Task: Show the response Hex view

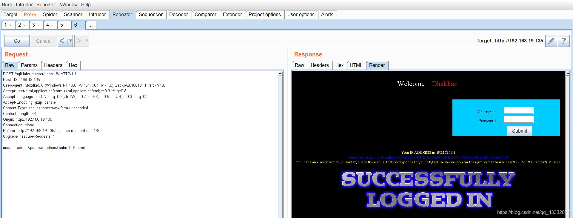Action: coord(340,65)
